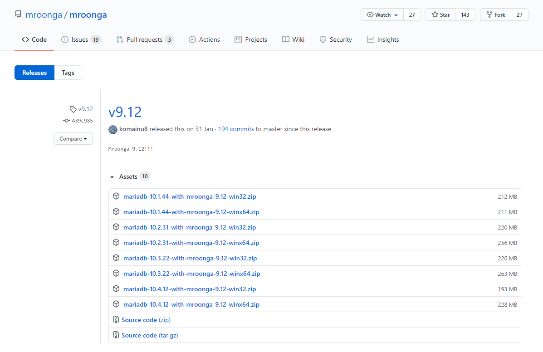543x352 pixels.
Task: Download mariadb-10.3.22-with-mroonga-9.12-winx64.zip
Action: pyautogui.click(x=191, y=274)
